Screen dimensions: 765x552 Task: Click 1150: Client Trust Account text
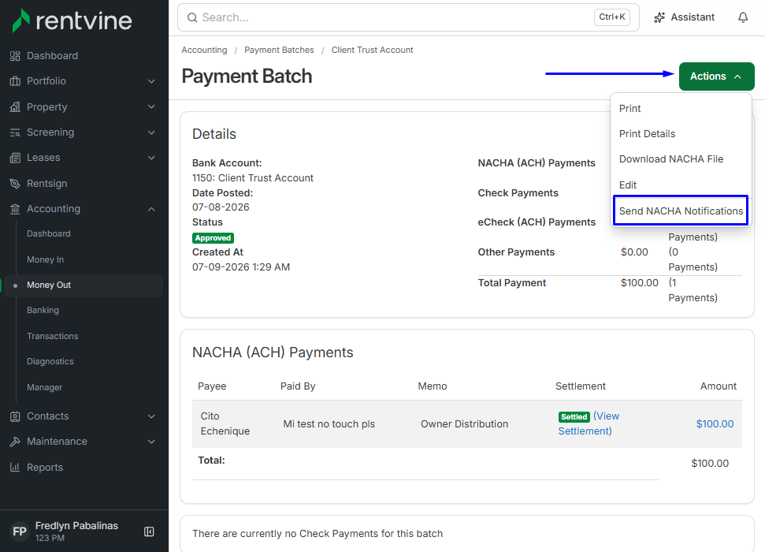pos(253,178)
